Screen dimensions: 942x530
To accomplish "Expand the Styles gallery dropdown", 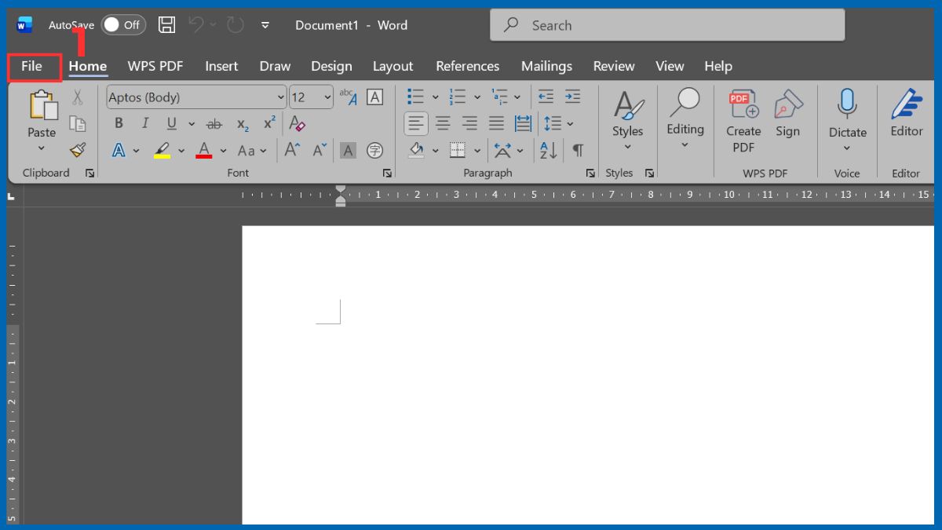I will (x=627, y=147).
